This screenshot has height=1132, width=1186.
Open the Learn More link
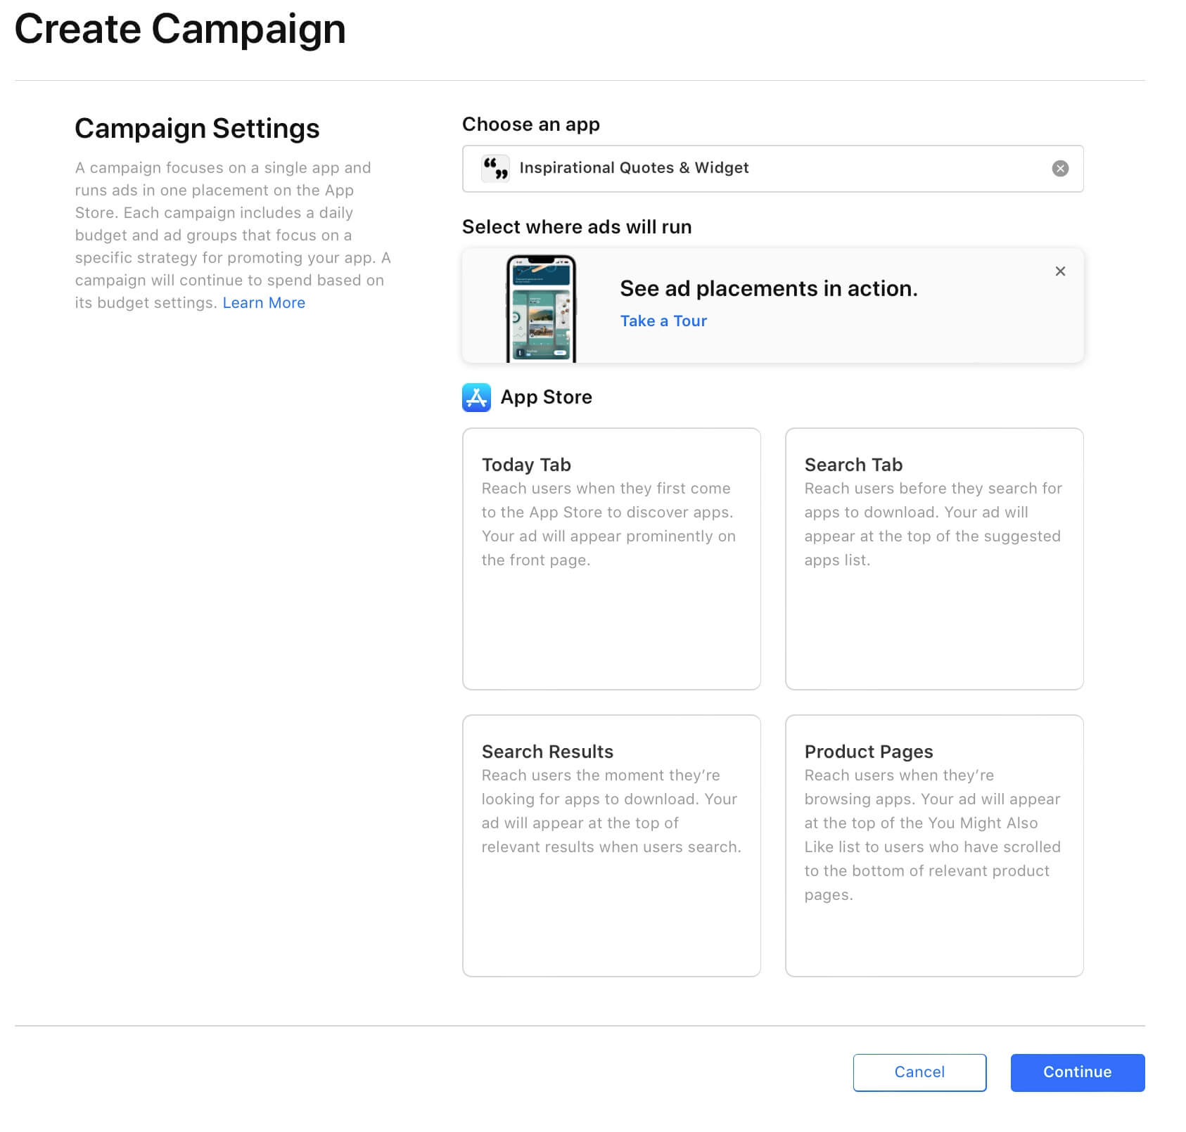pos(264,302)
